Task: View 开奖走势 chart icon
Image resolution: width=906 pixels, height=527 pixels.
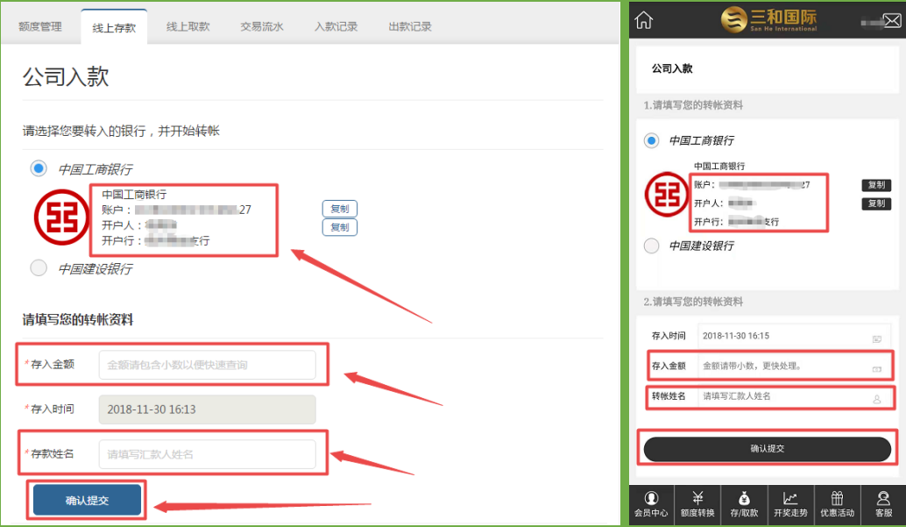Action: point(790,504)
